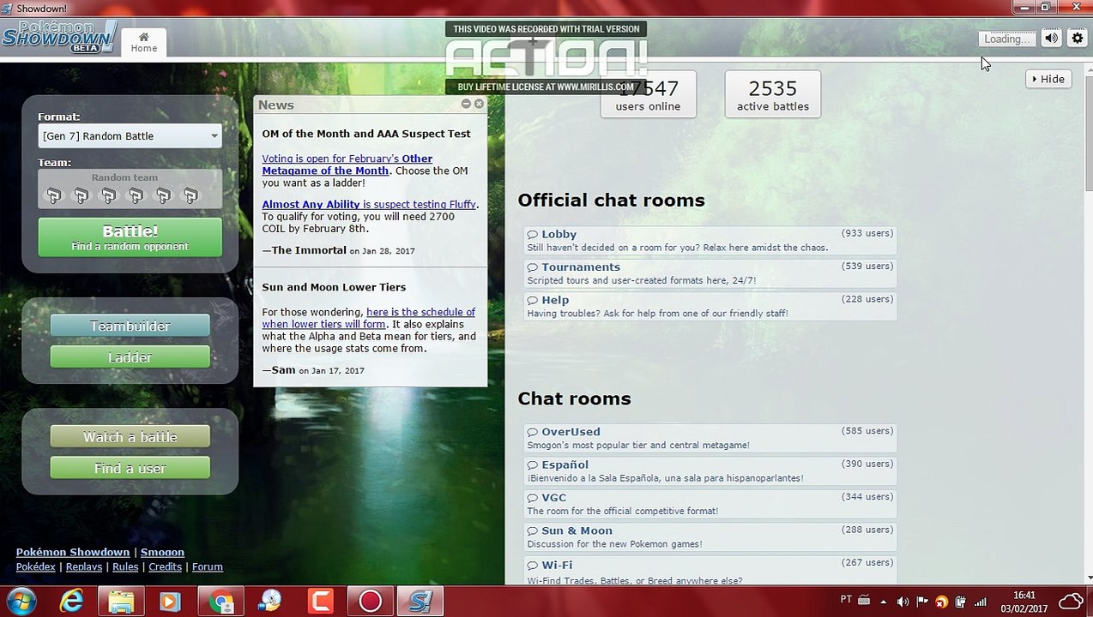The height and width of the screenshot is (617, 1093).
Task: Open the Almost Any Ability suspect testing link
Action: 369,204
